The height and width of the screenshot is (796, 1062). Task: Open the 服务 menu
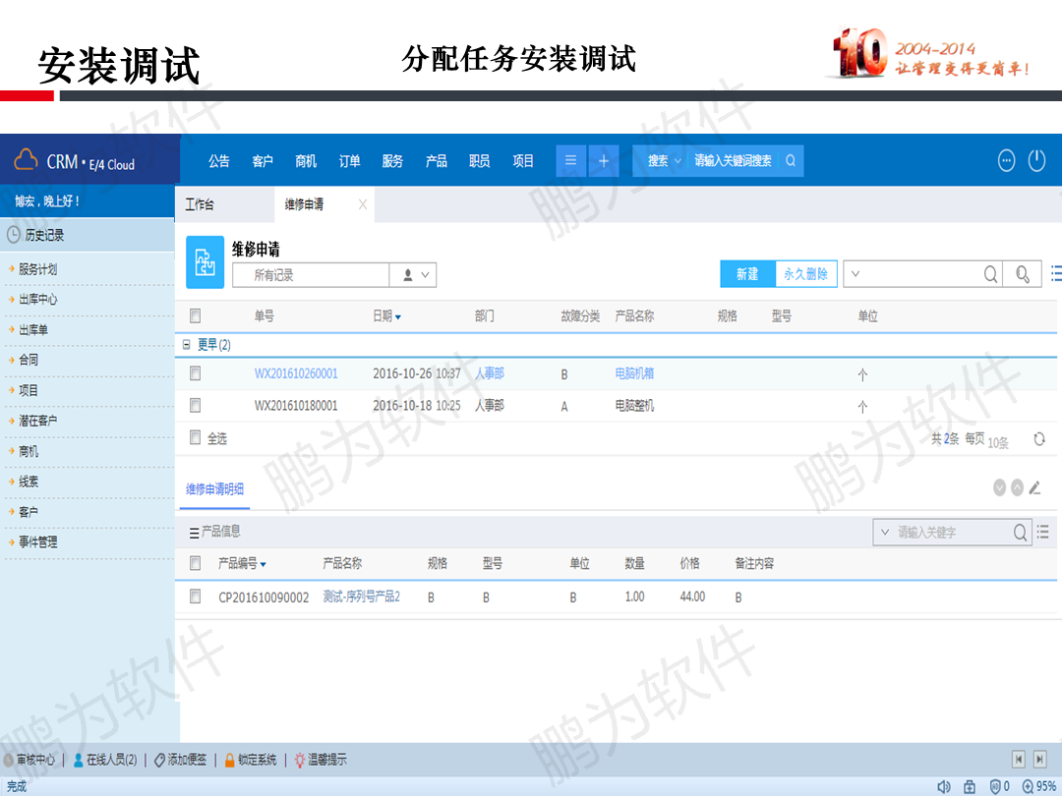coord(392,160)
